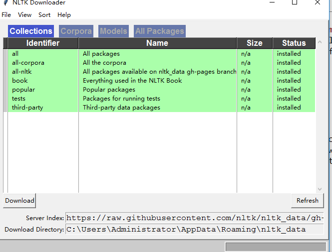Click 'Packages for running tests' cell
This screenshot has width=332, height=252.
[x=121, y=99]
